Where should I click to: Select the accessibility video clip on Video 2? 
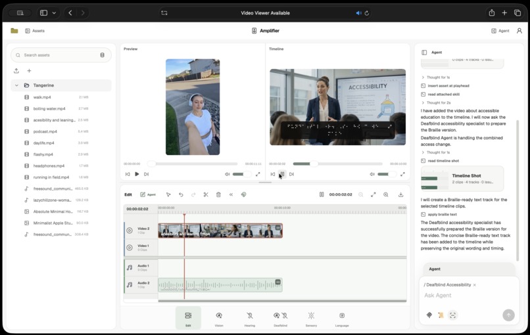(220, 231)
